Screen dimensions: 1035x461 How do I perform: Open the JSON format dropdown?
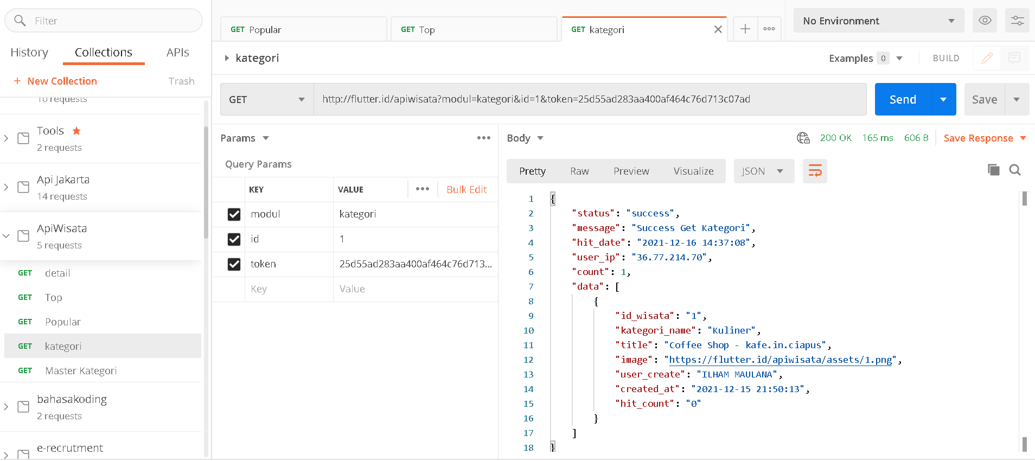point(764,171)
